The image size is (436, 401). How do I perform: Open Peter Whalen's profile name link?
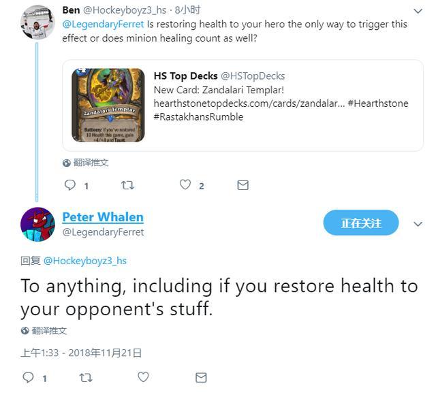point(103,217)
